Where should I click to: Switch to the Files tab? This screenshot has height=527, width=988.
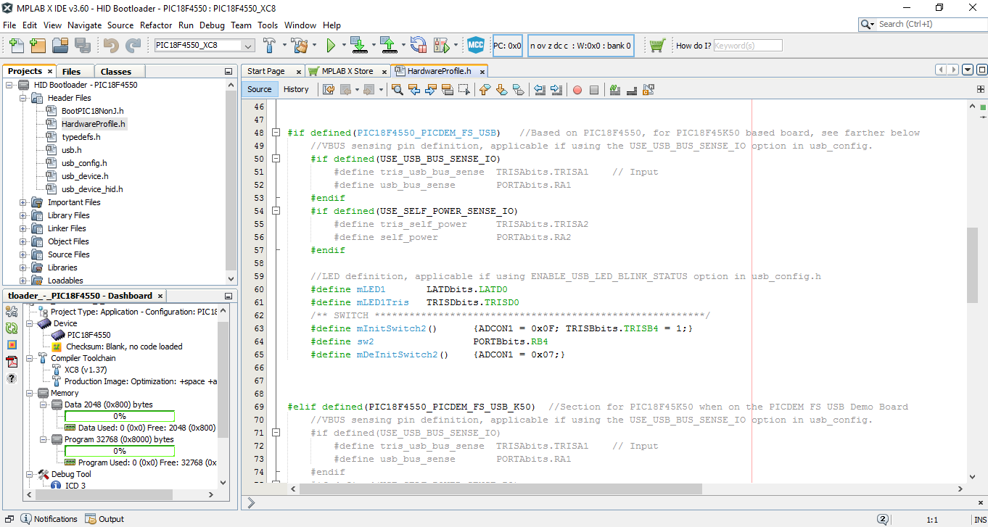click(71, 71)
